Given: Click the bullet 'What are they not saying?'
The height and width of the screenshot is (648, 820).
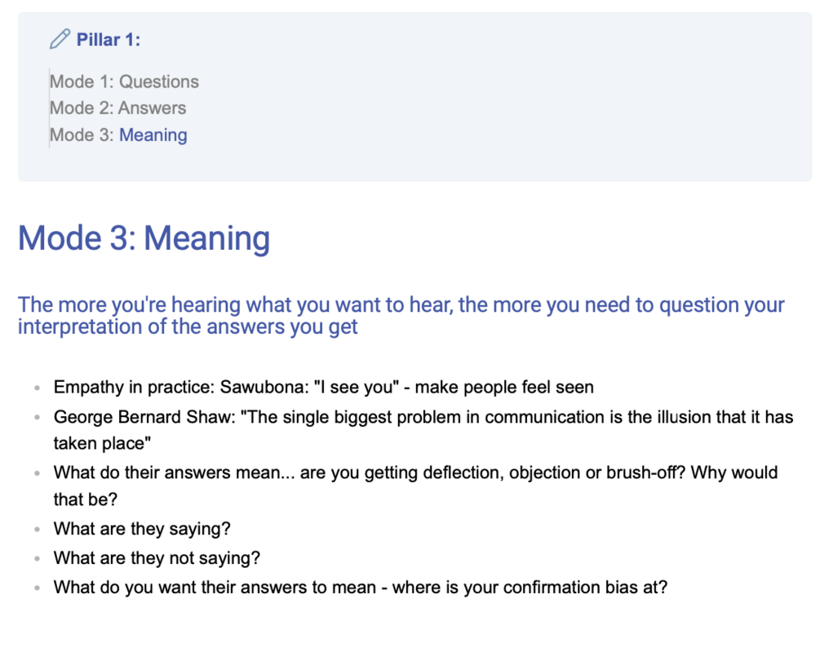Looking at the screenshot, I should [157, 558].
